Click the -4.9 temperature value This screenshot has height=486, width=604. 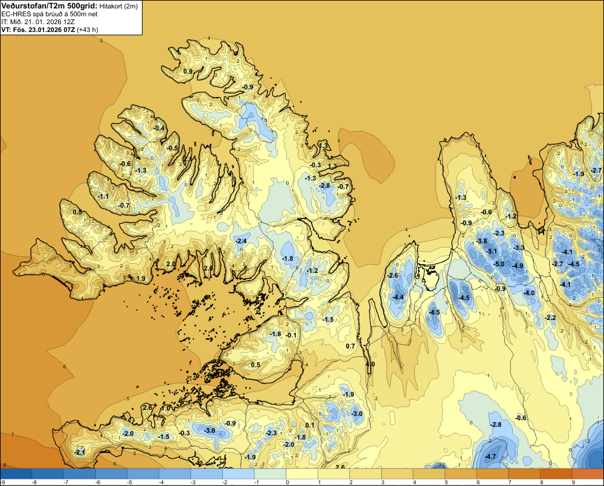click(518, 266)
